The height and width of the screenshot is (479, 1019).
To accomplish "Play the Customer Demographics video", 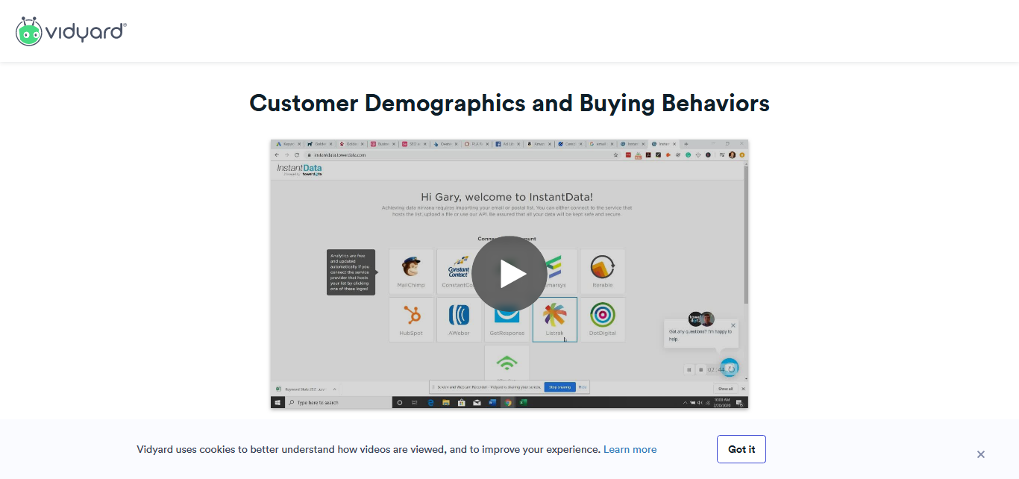I will point(509,274).
